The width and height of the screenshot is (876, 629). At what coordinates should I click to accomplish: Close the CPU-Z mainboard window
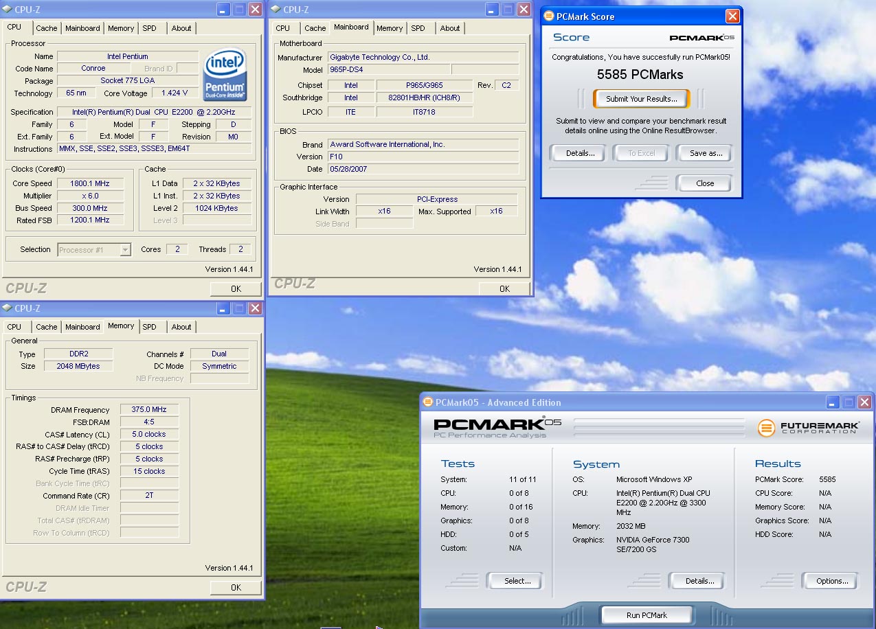click(524, 9)
